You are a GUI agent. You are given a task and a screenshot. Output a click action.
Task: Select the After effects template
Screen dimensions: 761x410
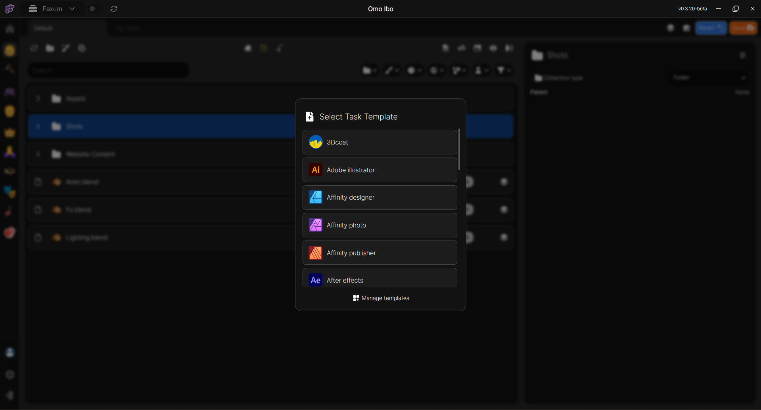click(x=380, y=278)
